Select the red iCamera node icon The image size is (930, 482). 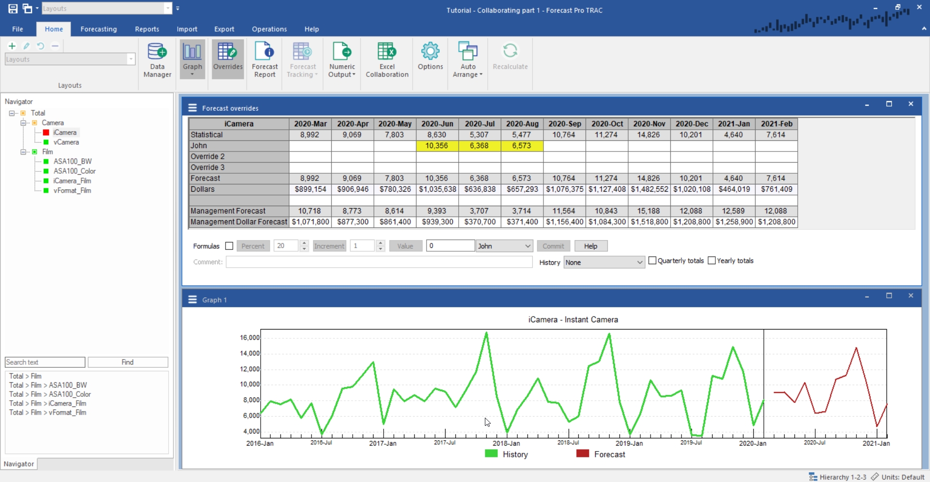pos(46,133)
